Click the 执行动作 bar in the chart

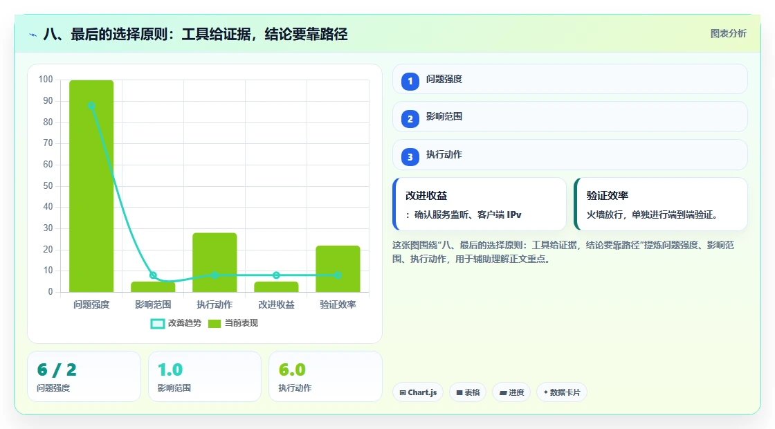coord(215,262)
